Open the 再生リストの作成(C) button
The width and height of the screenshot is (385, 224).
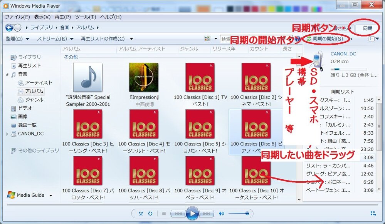(x=103, y=39)
